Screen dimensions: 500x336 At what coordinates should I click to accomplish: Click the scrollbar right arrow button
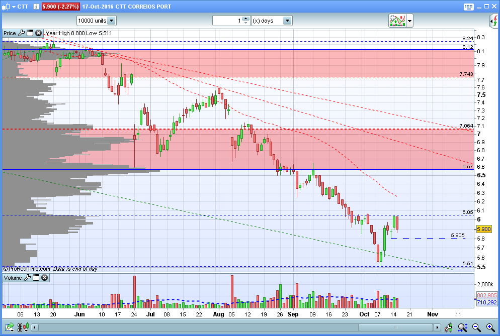(437, 327)
